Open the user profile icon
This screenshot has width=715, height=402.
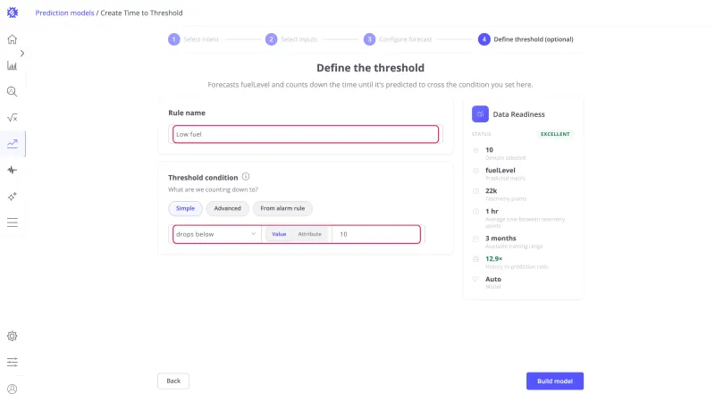point(13,389)
